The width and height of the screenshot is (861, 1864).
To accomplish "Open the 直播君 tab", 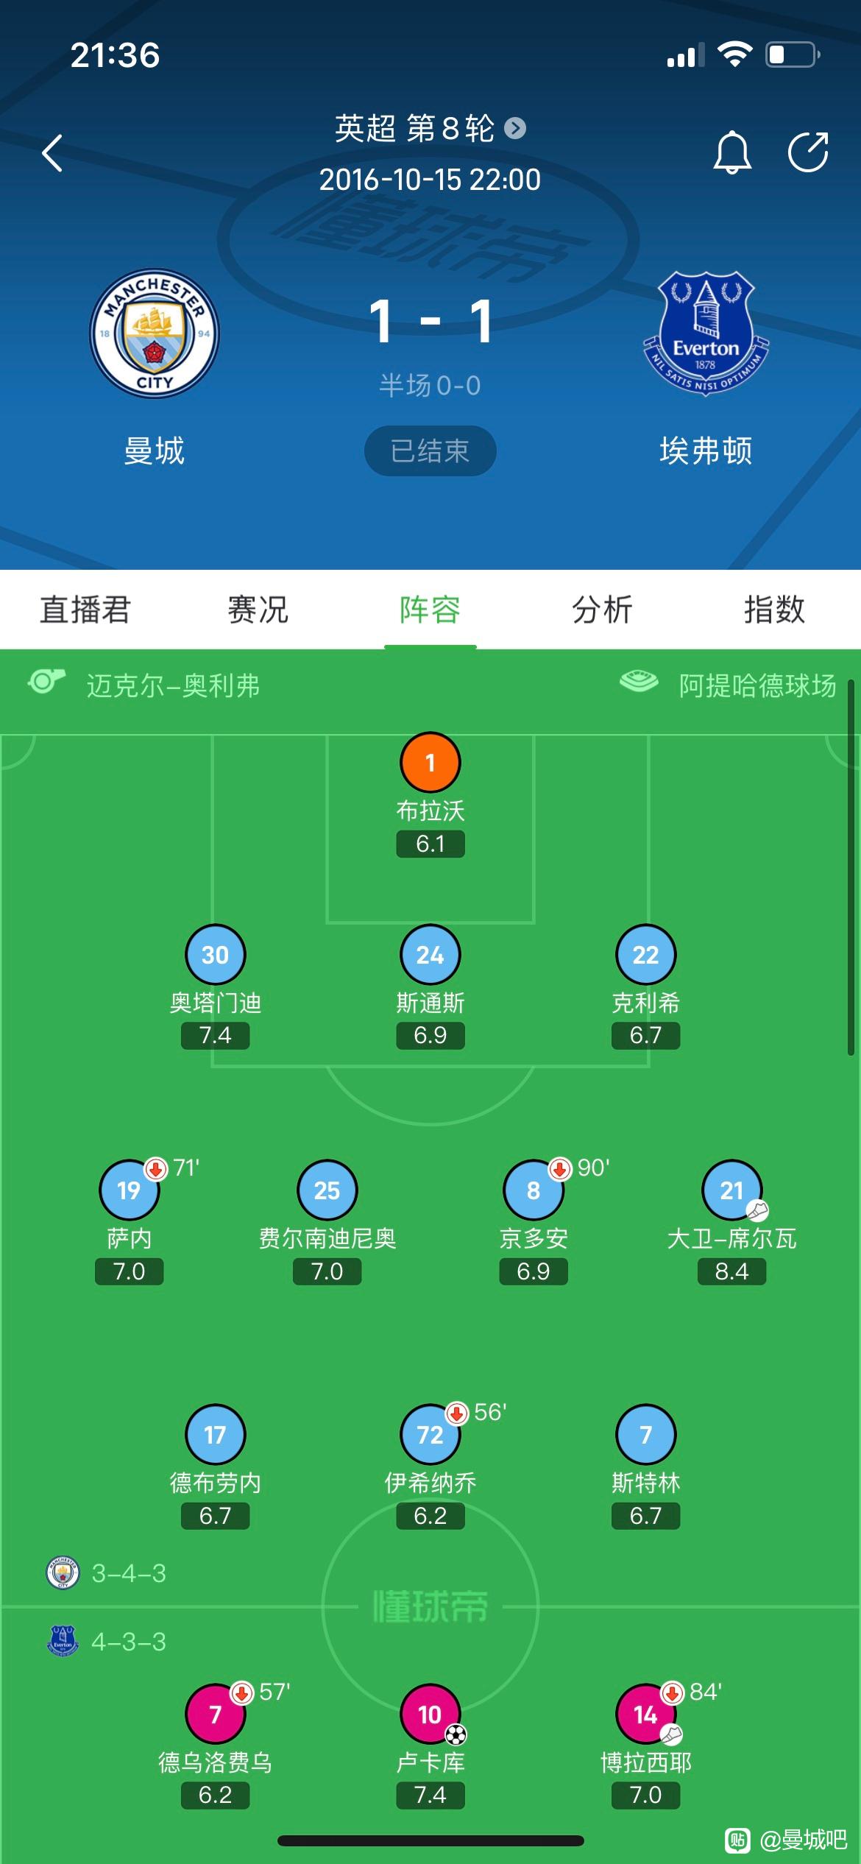I will click(x=85, y=610).
